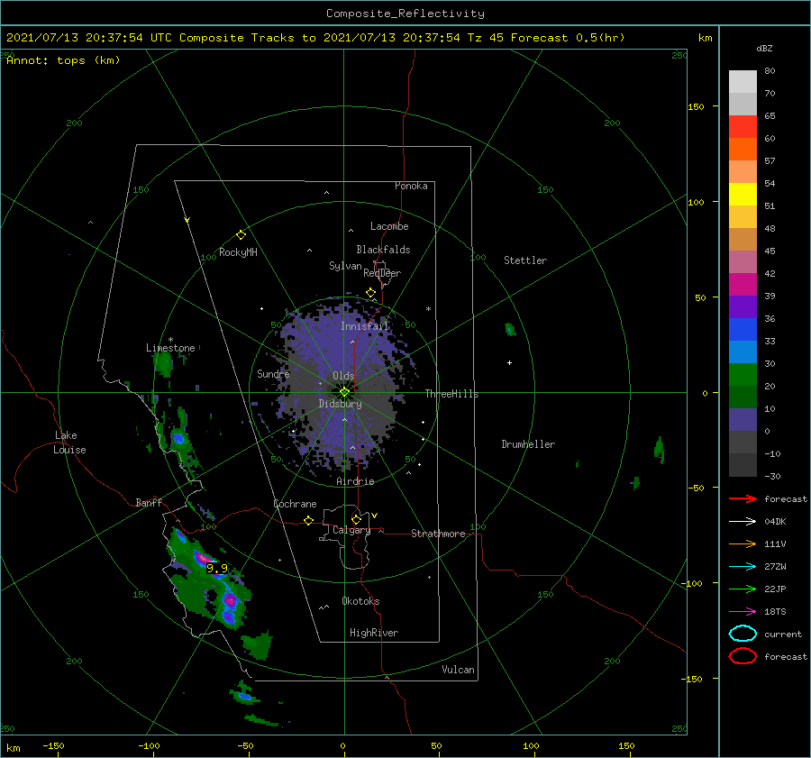Click the asterisk marker above Limestone
The width and height of the screenshot is (811, 758).
[170, 340]
